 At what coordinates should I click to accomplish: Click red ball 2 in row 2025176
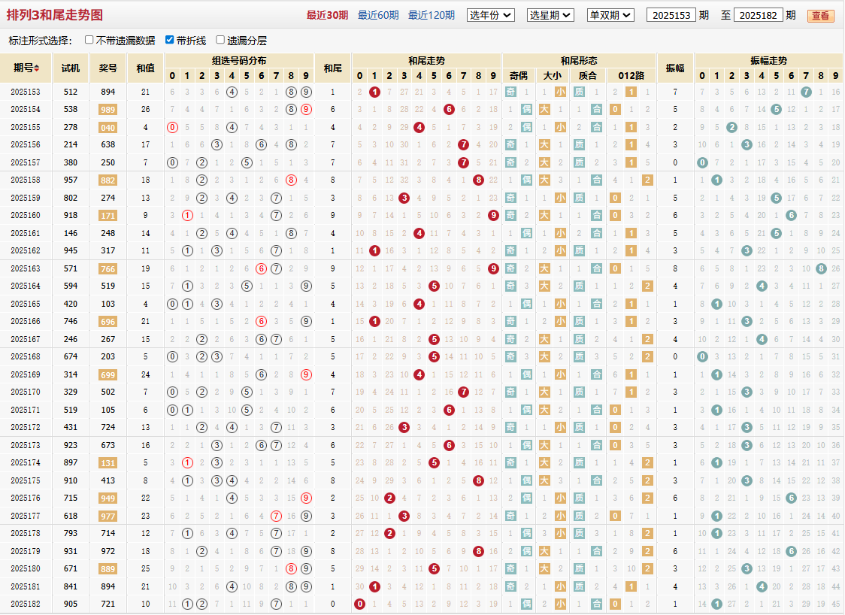(x=389, y=498)
